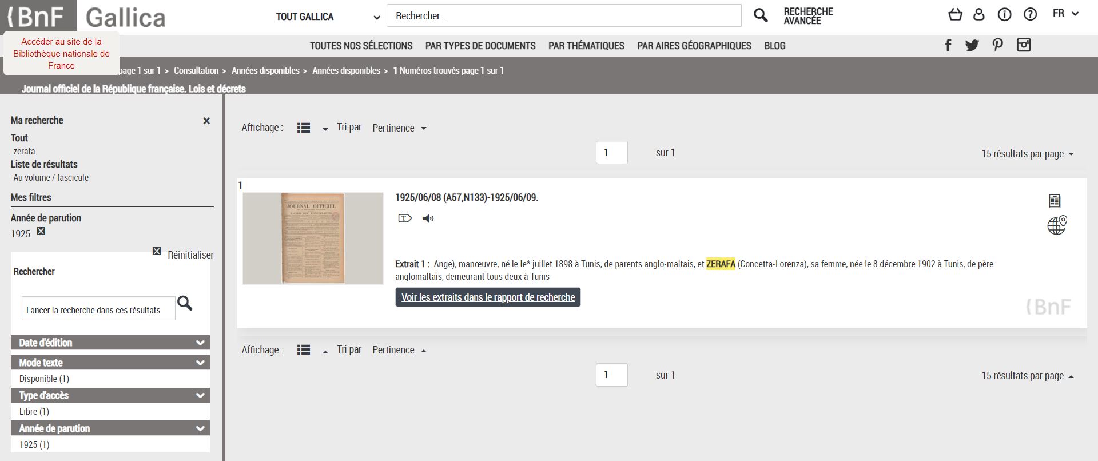
Task: Click the Réinitialiser checkbox icon
Action: click(157, 251)
